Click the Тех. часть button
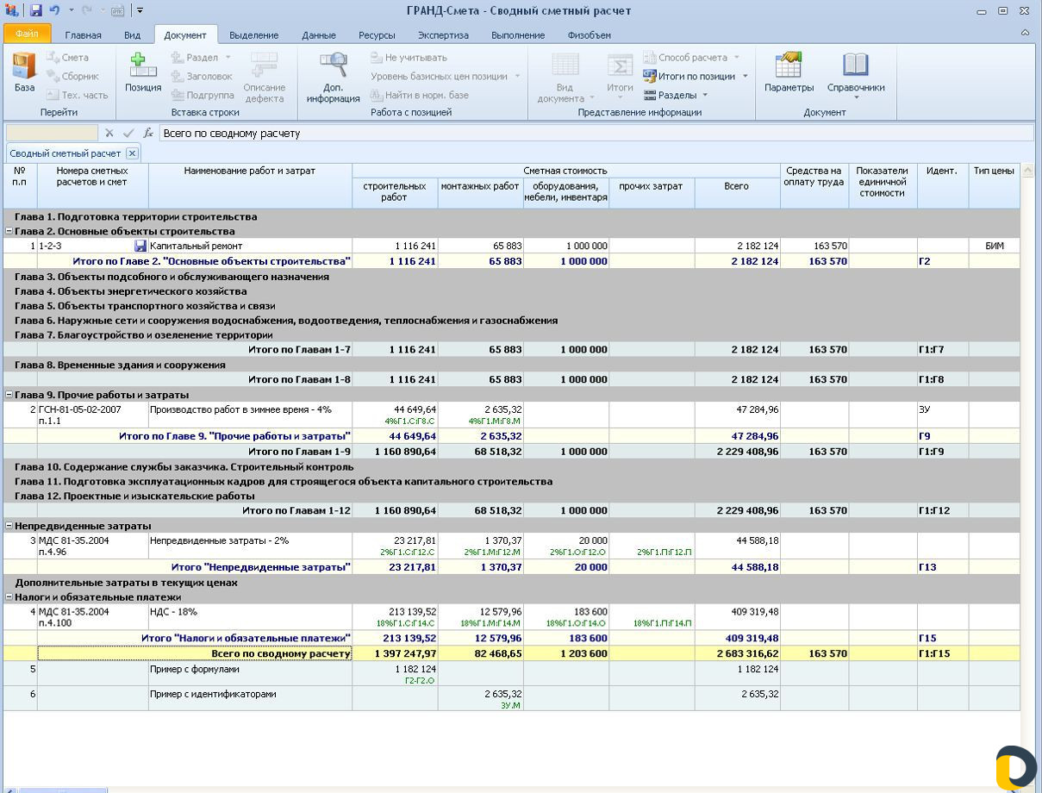This screenshot has height=793, width=1042. click(77, 96)
